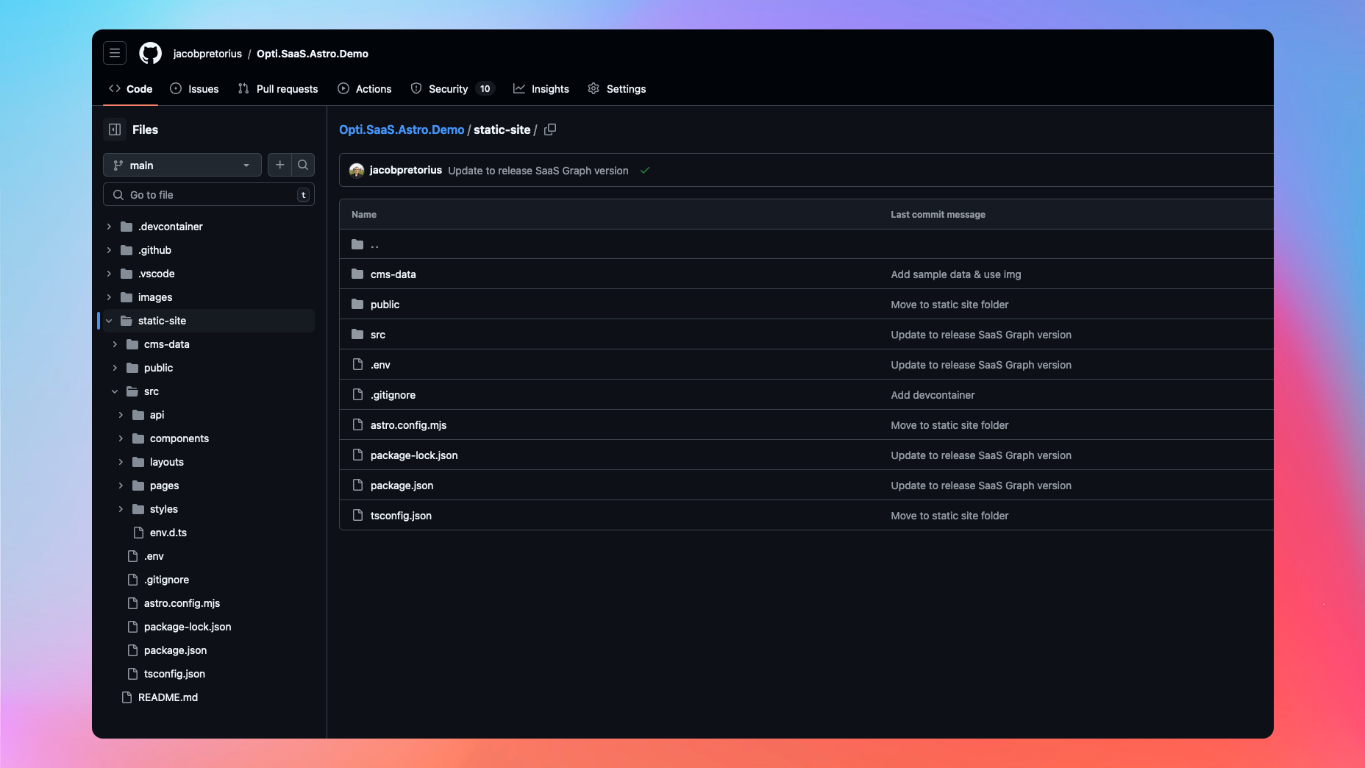This screenshot has width=1365, height=768.
Task: Click the GitHub logo
Action: pyautogui.click(x=150, y=53)
